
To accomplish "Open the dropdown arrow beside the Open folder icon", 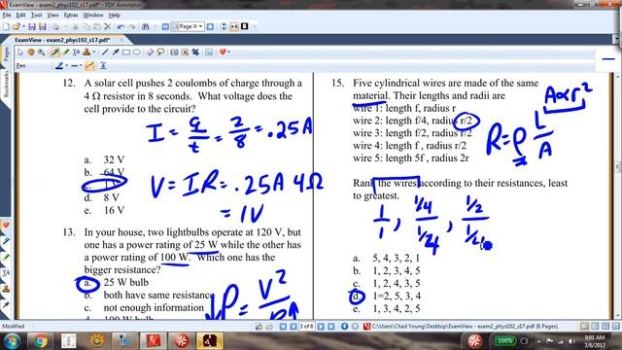I will coord(23,26).
